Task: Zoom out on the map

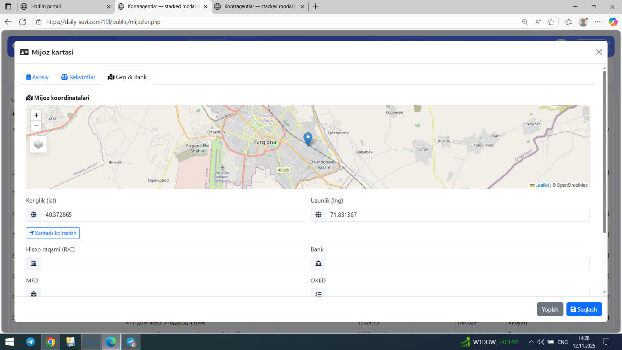Action: [36, 126]
